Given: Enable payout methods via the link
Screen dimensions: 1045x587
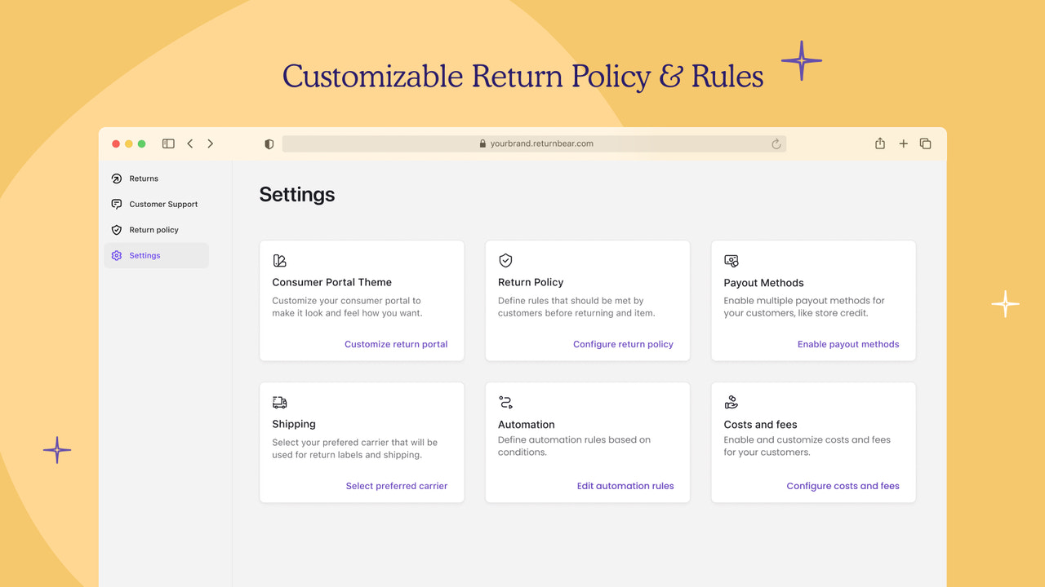Looking at the screenshot, I should [x=848, y=344].
